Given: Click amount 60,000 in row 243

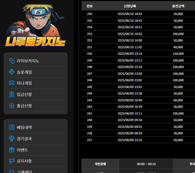Looking at the screenshot, I should pos(178,100).
